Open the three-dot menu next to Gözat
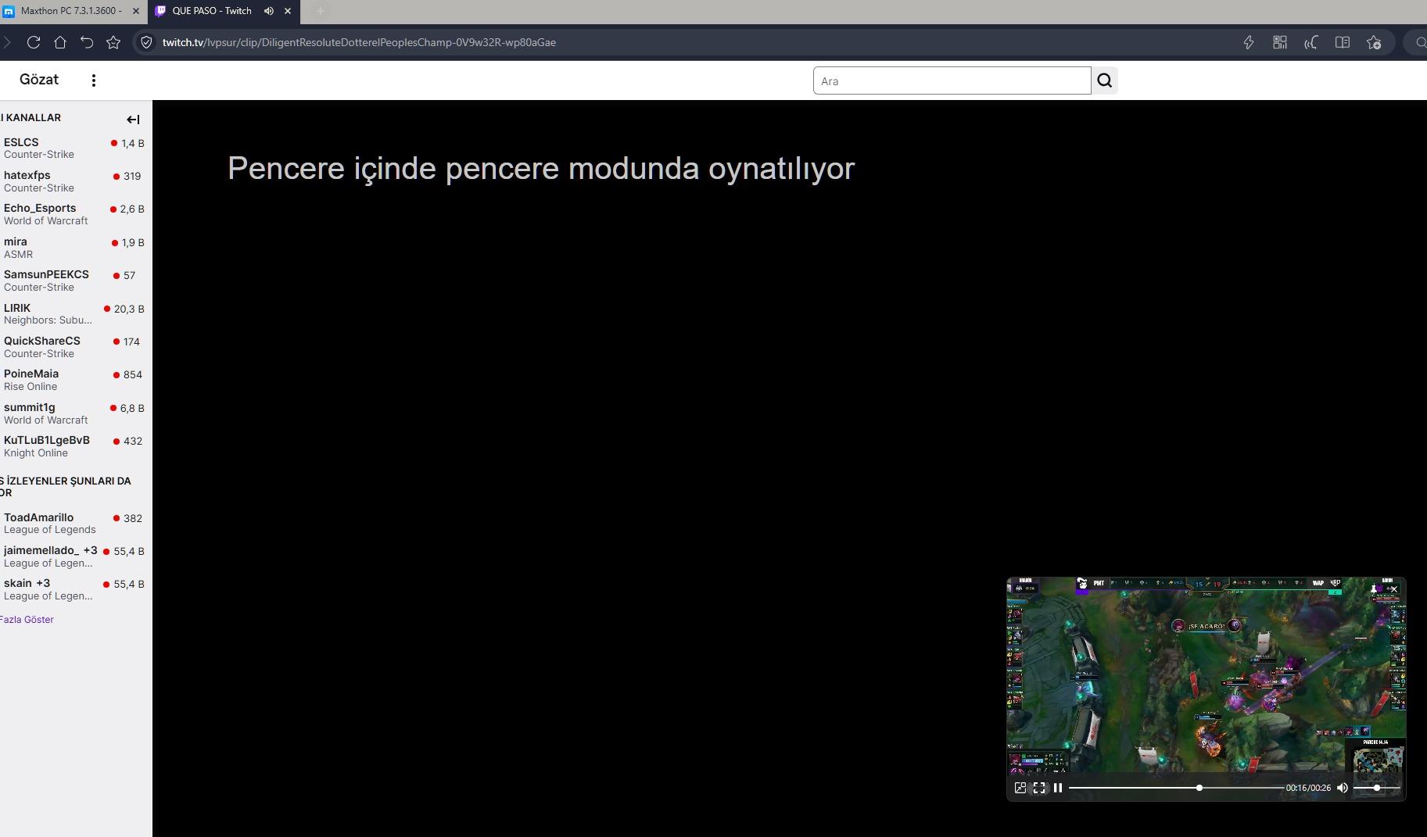Screen dimensions: 1427x837 point(93,80)
